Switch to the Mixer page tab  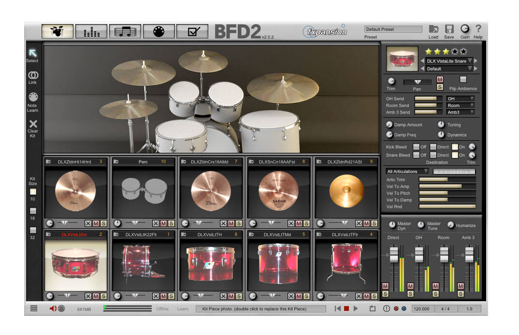point(91,32)
